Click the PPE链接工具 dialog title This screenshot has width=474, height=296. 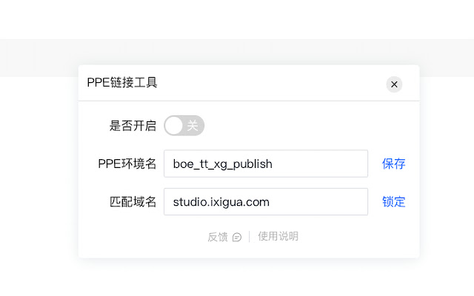pos(122,83)
